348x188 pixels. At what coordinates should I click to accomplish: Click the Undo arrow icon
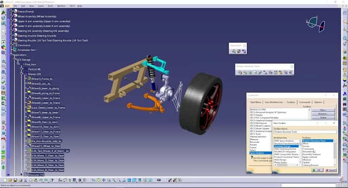pos(40,180)
